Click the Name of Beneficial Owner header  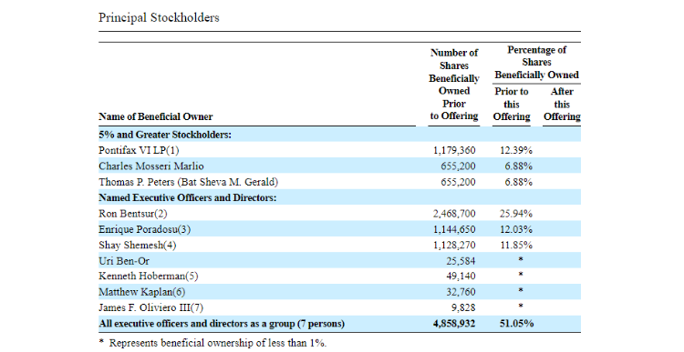156,116
